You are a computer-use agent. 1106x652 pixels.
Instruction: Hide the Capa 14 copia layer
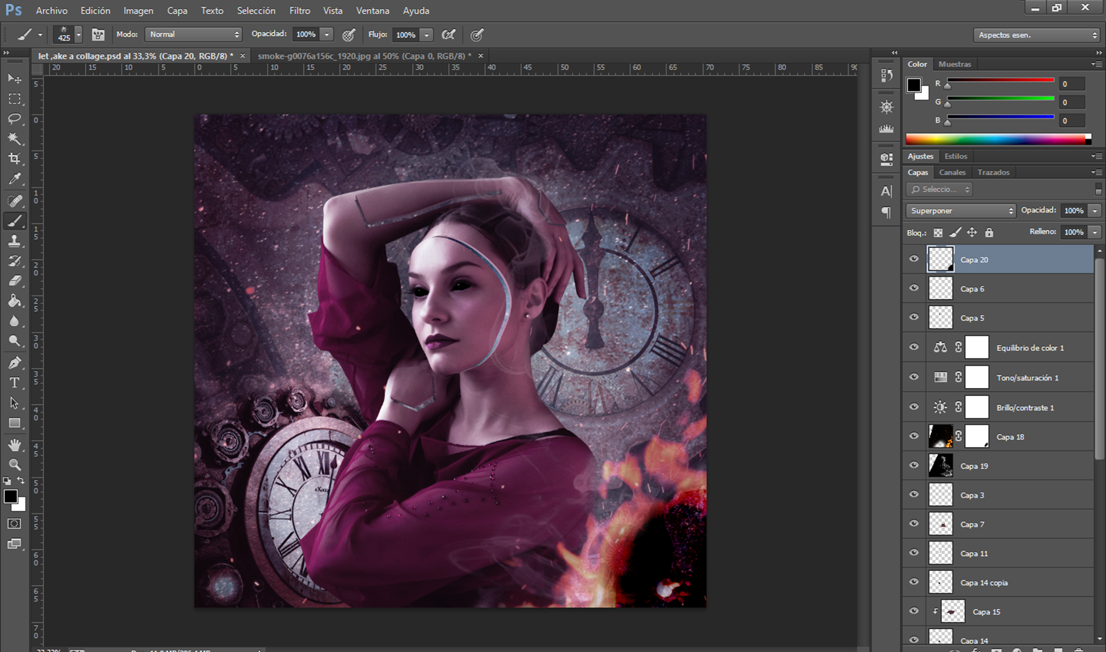coord(914,582)
